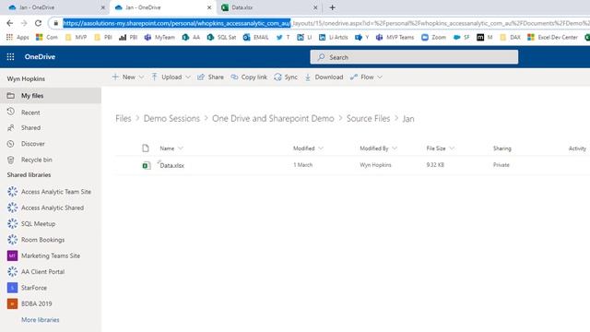590x332 pixels.
Task: Go to Demo Sessions breadcrumb
Action: [171, 119]
